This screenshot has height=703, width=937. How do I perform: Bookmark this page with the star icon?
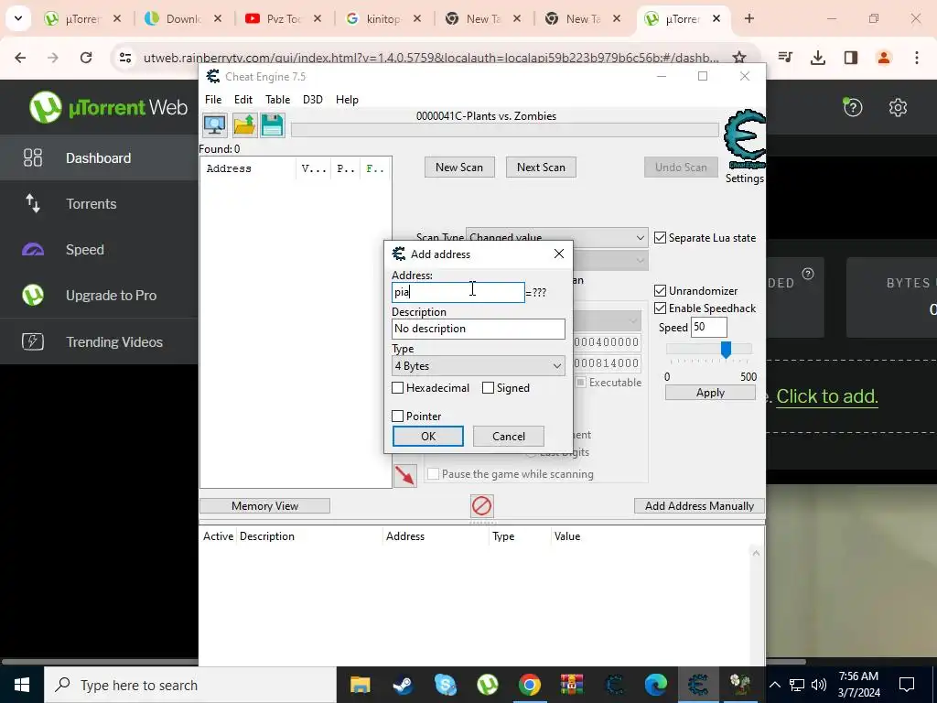(x=739, y=58)
